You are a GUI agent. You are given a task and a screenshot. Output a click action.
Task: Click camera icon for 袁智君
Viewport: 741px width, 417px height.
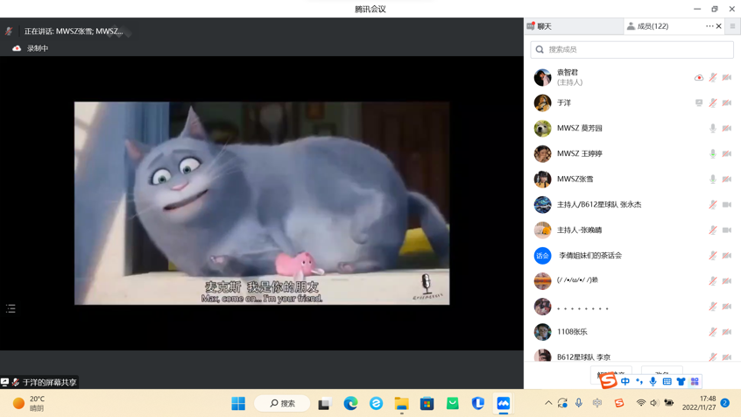tap(727, 78)
